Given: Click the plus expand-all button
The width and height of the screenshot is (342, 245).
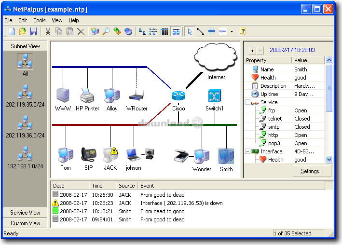Looking at the screenshot, I should (x=252, y=51).
